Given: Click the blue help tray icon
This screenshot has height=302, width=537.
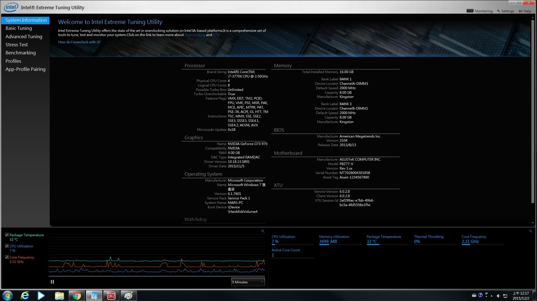Looking at the screenshot, I should click(480, 295).
